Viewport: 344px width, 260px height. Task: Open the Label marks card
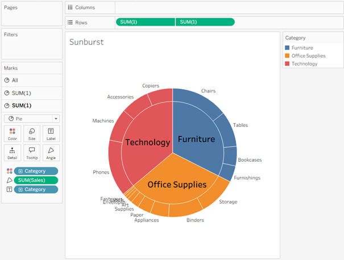(x=51, y=134)
